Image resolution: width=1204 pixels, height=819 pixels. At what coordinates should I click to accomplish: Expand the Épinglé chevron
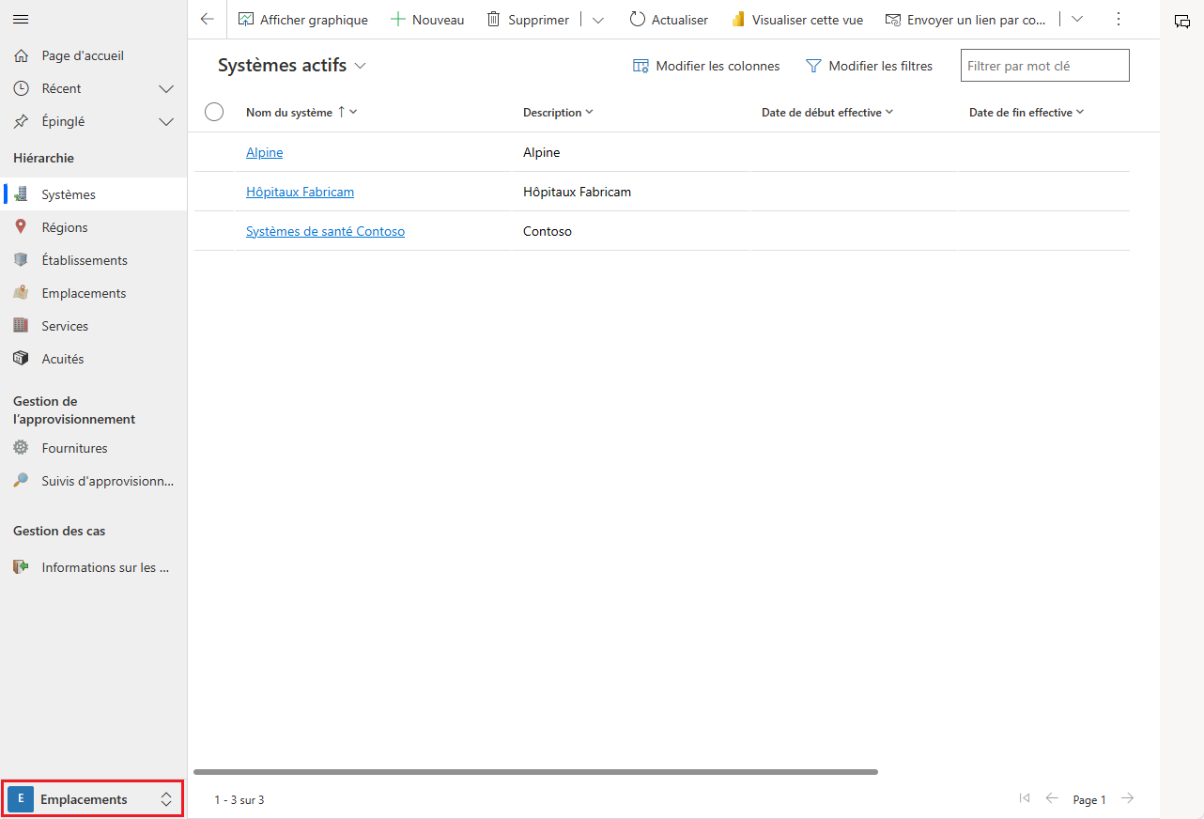click(x=166, y=122)
